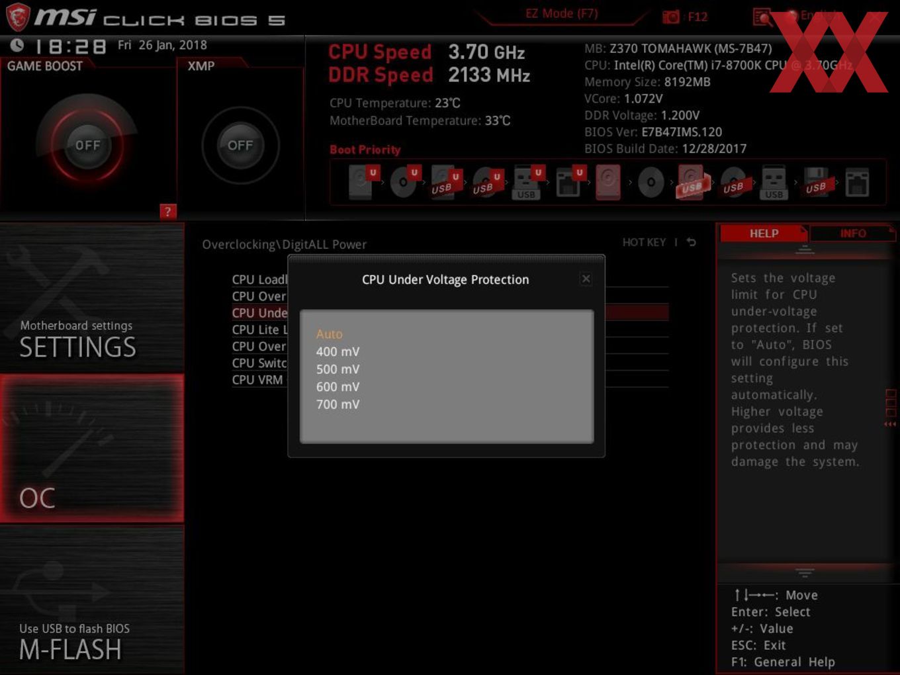
Task: Select the CPU VRM row
Action: pyautogui.click(x=257, y=379)
